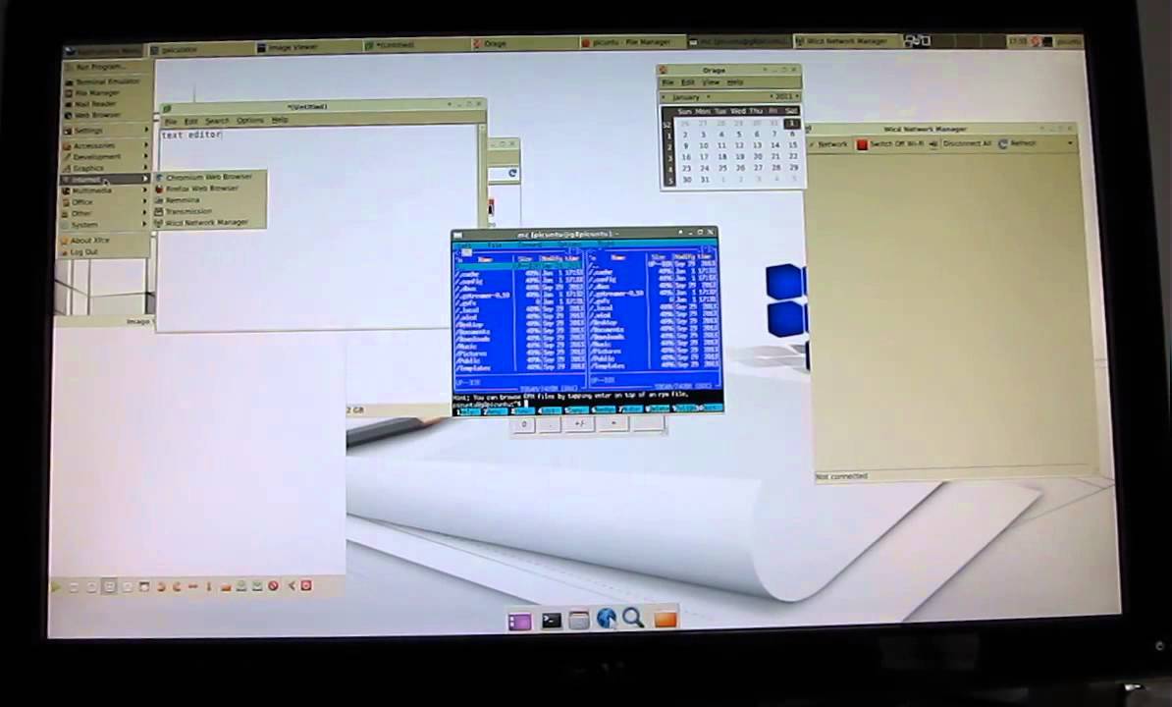Expand the Settings submenu
Viewport: 1172px width, 707px height.
[x=105, y=130]
